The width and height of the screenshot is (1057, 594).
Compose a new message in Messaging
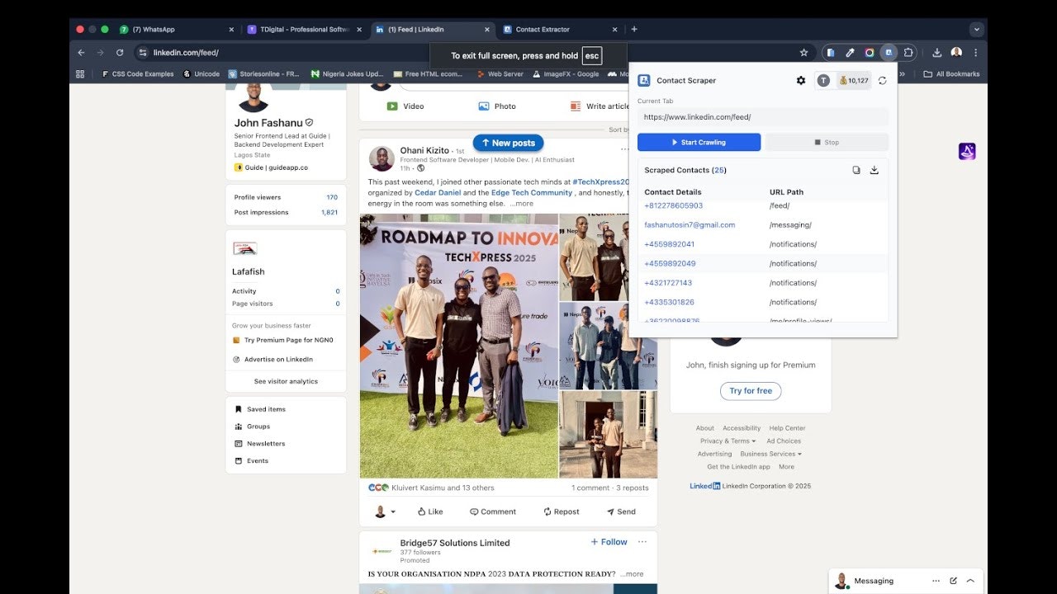(953, 581)
